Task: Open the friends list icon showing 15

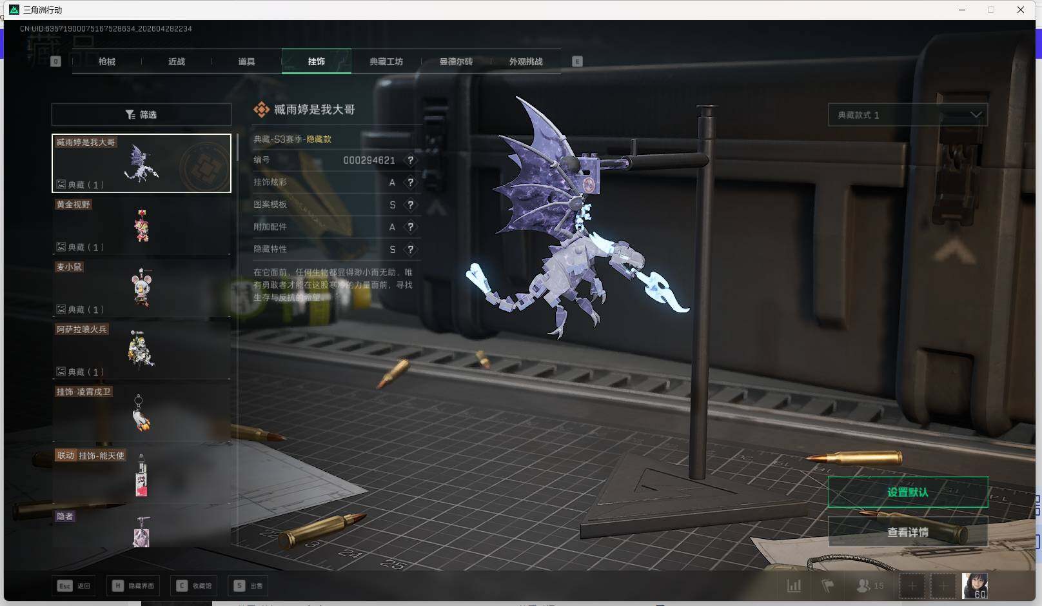Action: 870,586
